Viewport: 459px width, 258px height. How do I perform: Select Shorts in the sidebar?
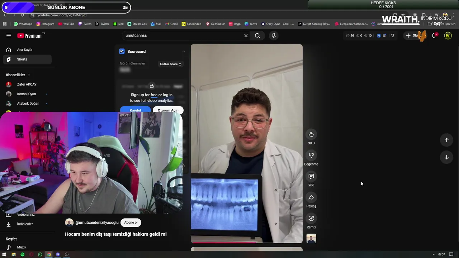tap(27, 59)
